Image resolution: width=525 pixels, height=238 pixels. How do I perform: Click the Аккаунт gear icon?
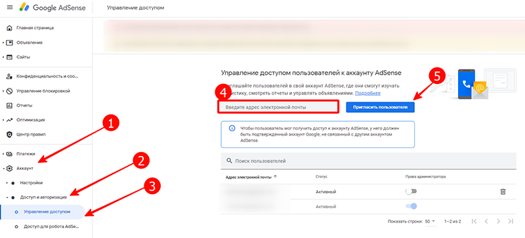tap(10, 169)
